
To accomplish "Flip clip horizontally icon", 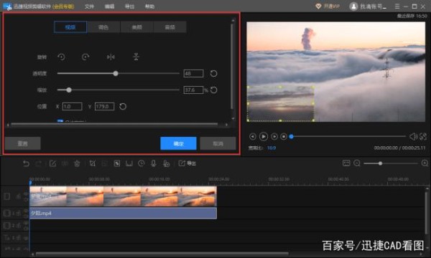I will (x=111, y=57).
